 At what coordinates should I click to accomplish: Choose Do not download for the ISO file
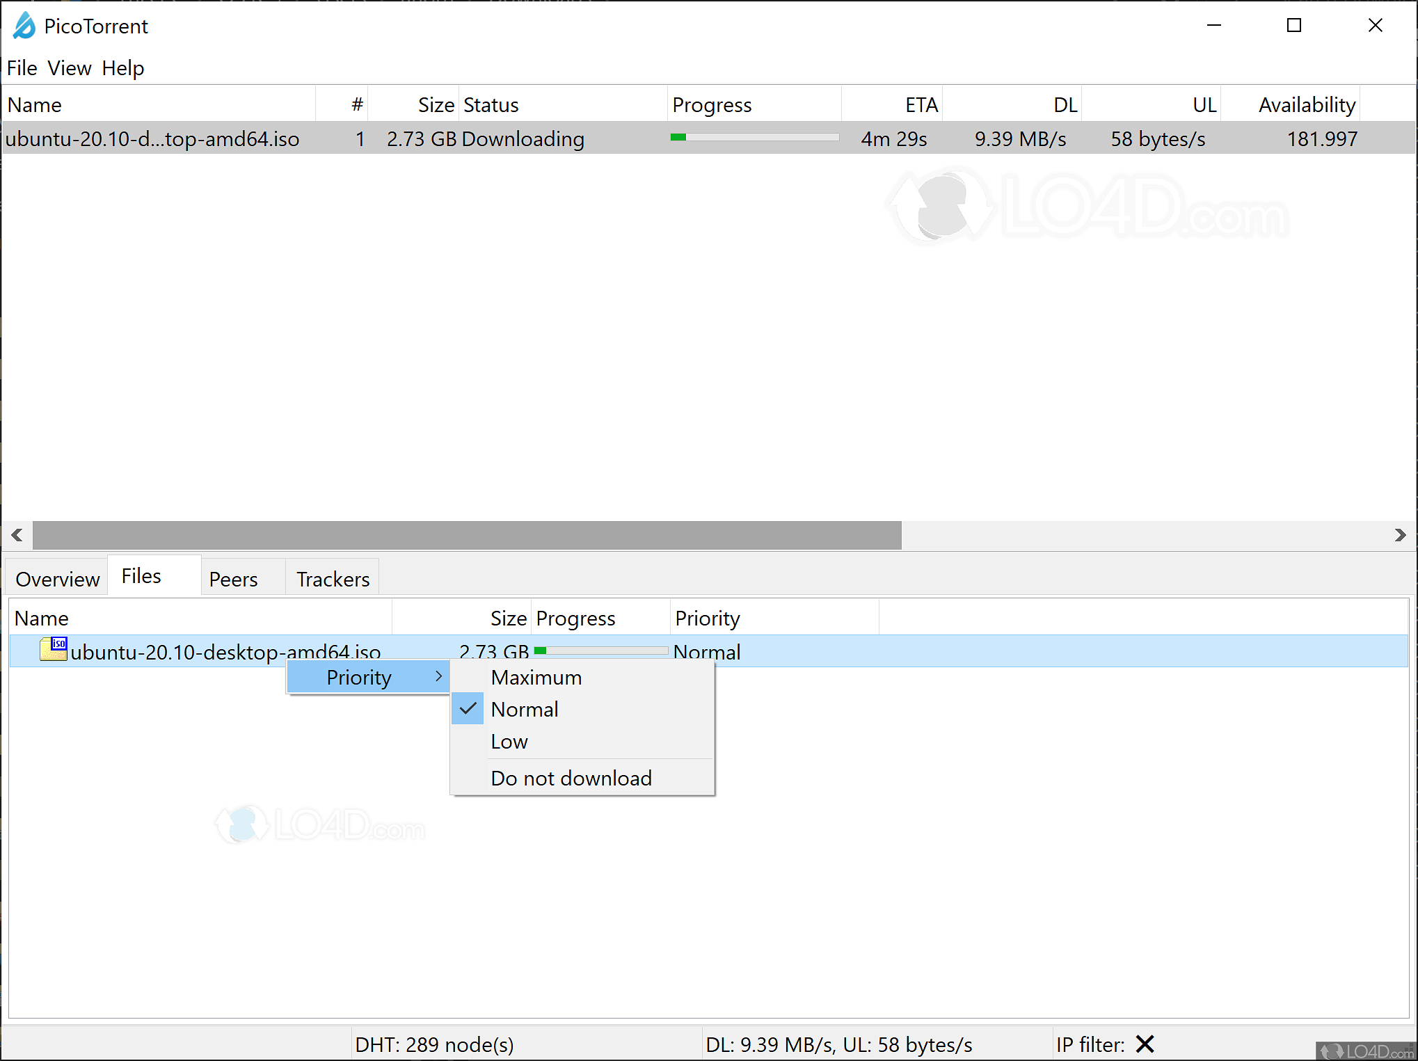click(571, 777)
